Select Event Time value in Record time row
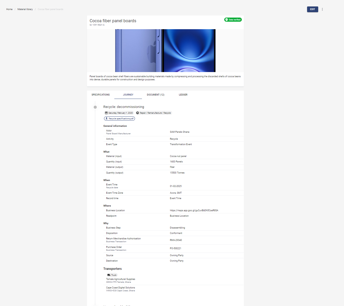Image resolution: width=344 pixels, height=306 pixels. click(175, 198)
